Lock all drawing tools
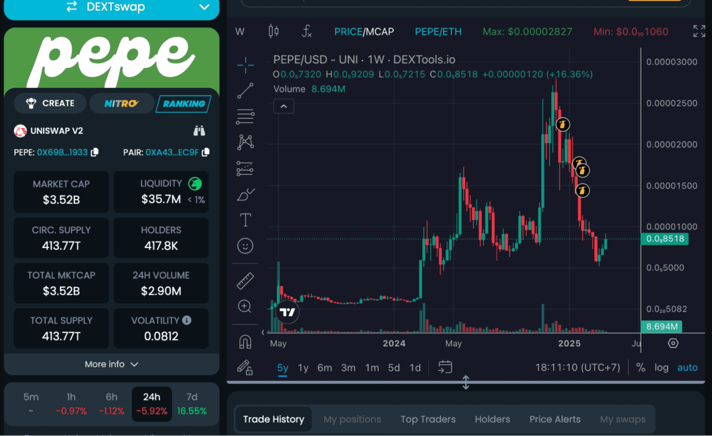Viewport: 712px width, 436px height. 245,367
